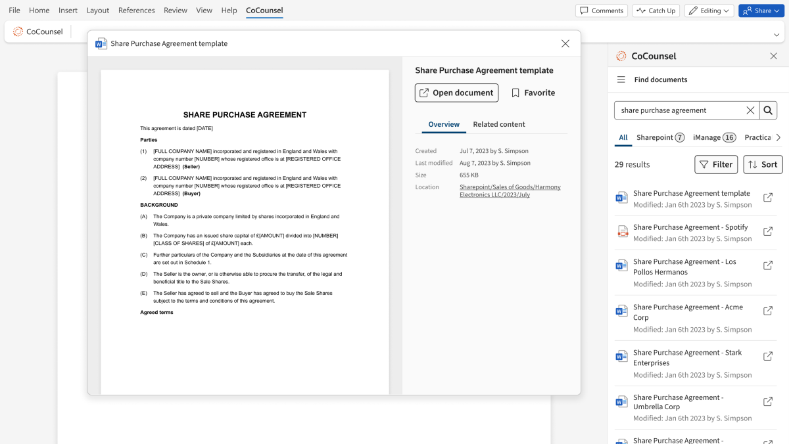Select Share Purchase Agreement - Spotify result
Viewport: 789px width, 444px height.
pos(690,227)
